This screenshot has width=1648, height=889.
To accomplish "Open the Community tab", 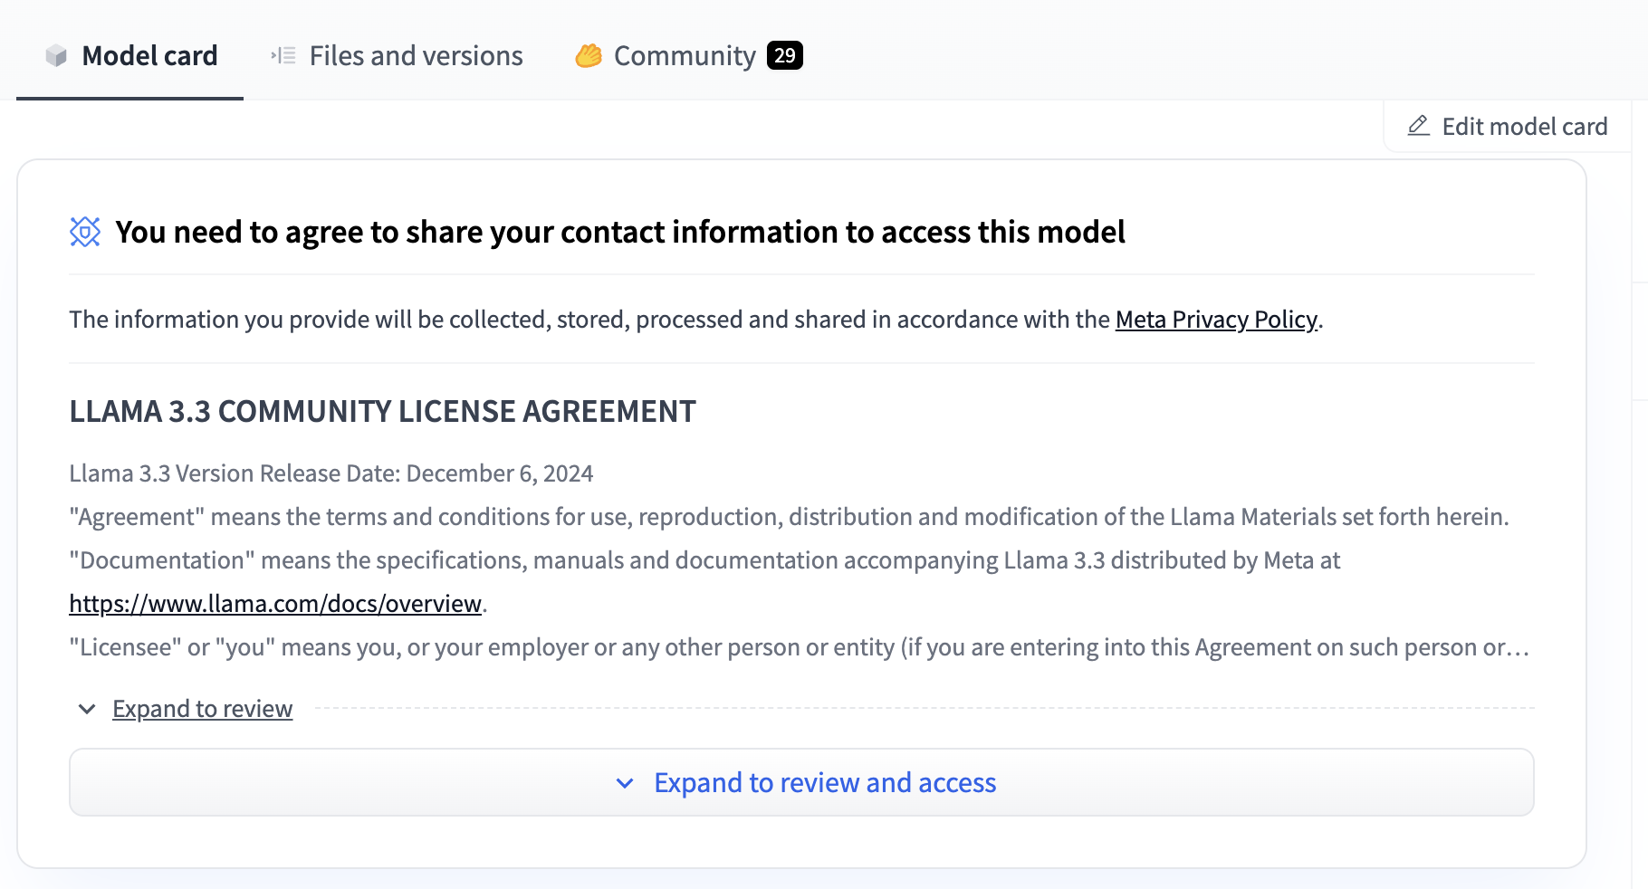I will pos(688,55).
